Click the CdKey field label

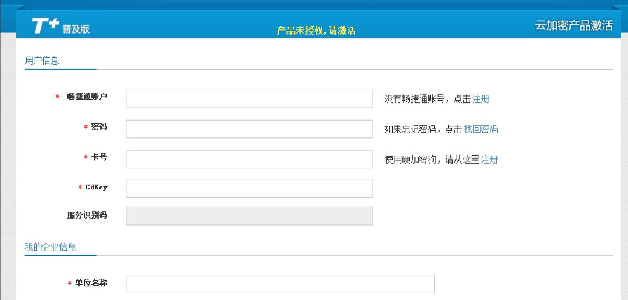(96, 187)
